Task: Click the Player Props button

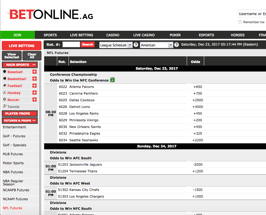Action: 20,114
